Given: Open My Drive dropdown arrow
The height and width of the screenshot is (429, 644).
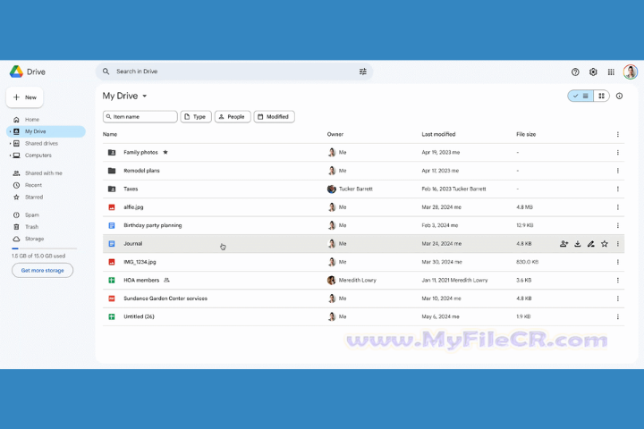Looking at the screenshot, I should (x=145, y=96).
